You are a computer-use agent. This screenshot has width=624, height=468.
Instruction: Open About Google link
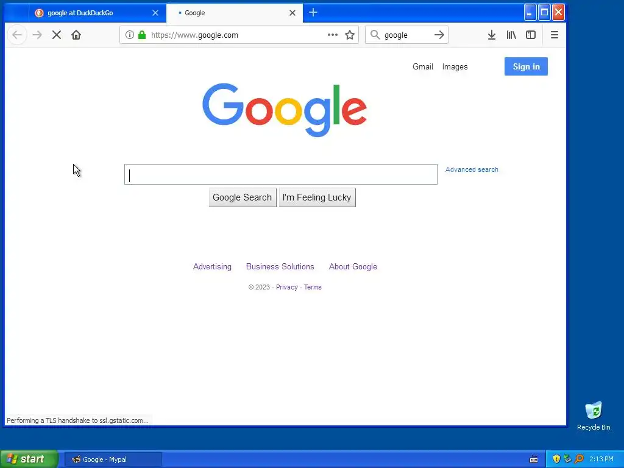tap(353, 267)
